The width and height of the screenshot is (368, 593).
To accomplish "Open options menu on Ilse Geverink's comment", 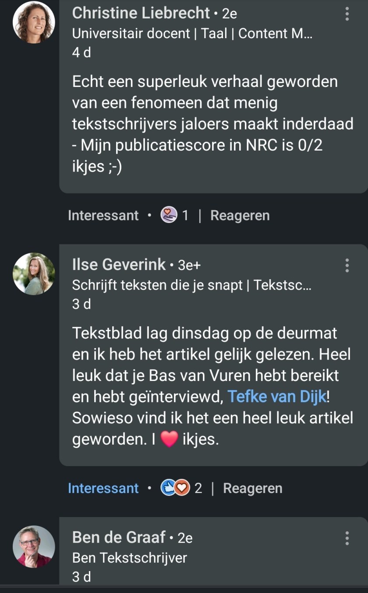I will (x=347, y=265).
